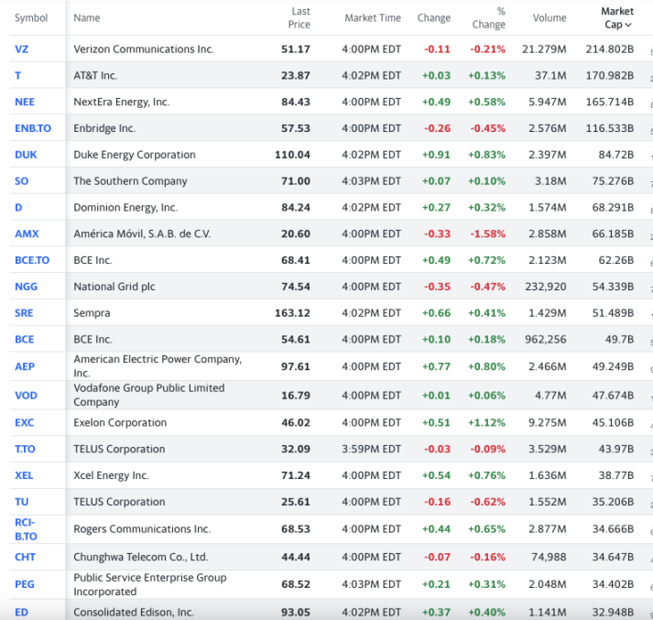Screen dimensions: 653x620
Task: Sort by the Symbol column header
Action: coord(31,18)
